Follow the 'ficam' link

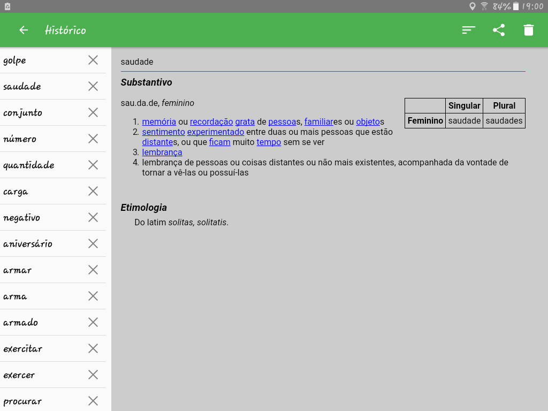[220, 142]
